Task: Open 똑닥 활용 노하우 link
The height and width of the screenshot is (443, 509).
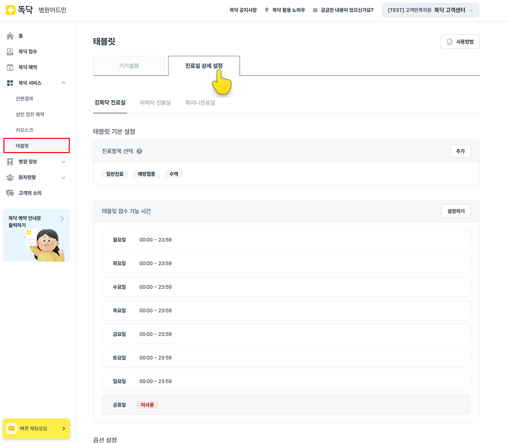Action: click(x=288, y=10)
